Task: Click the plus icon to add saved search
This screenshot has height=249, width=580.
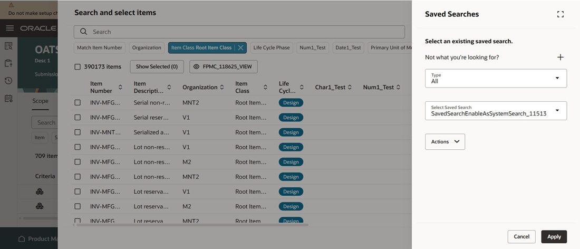Action: click(560, 57)
